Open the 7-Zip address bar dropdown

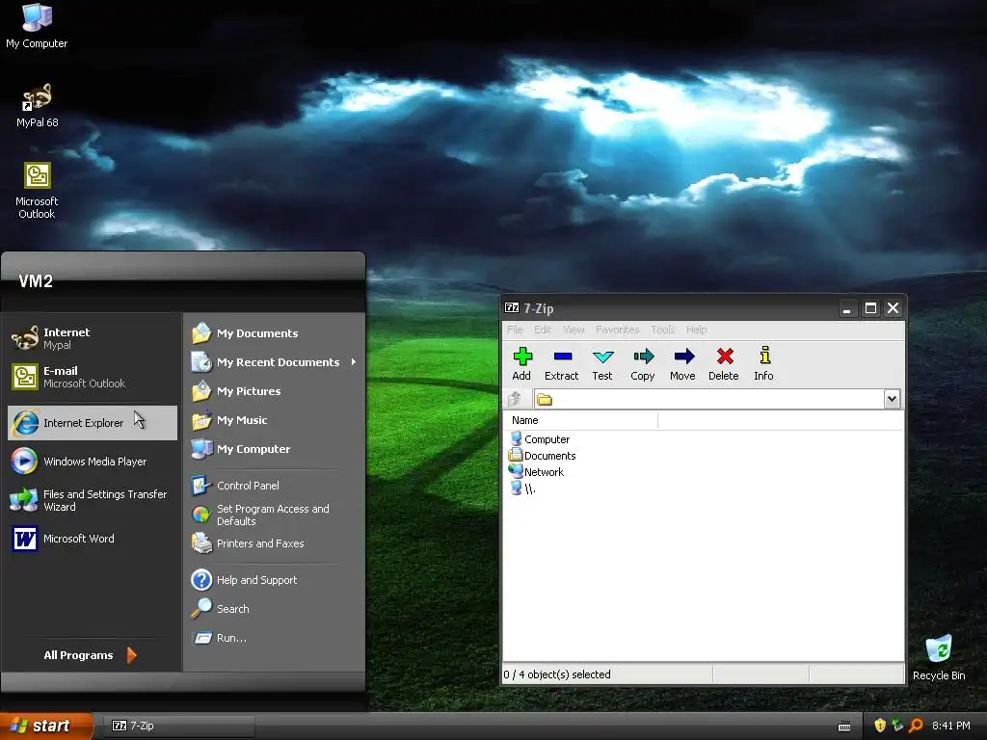pyautogui.click(x=892, y=399)
